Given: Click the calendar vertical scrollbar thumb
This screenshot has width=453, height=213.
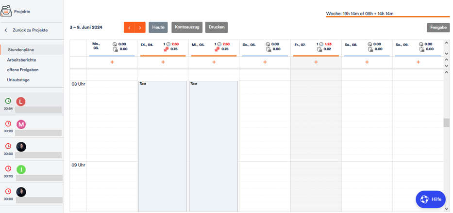Looking at the screenshot, I should pyautogui.click(x=447, y=123).
